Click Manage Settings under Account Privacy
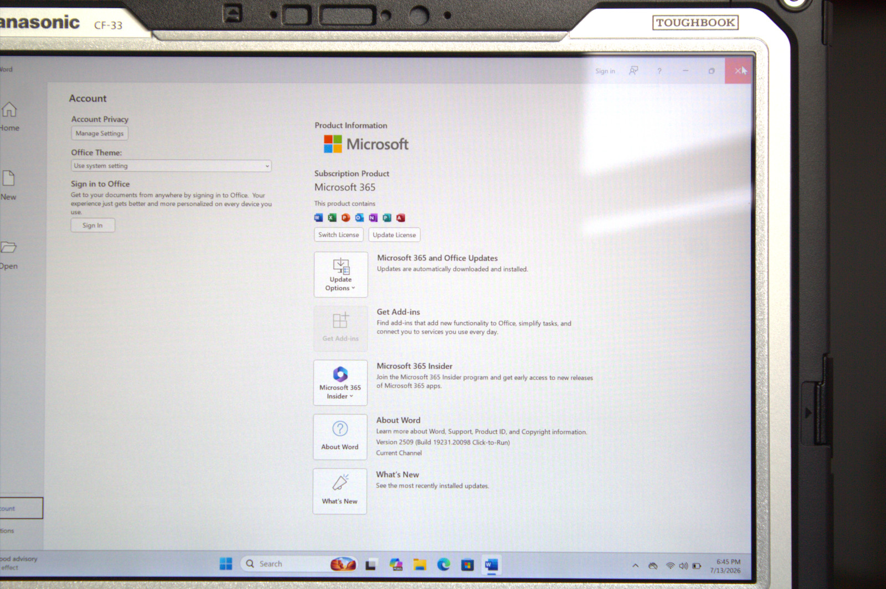 click(100, 133)
